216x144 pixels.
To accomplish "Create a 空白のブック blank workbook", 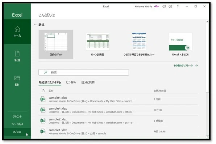I will pos(56,44).
